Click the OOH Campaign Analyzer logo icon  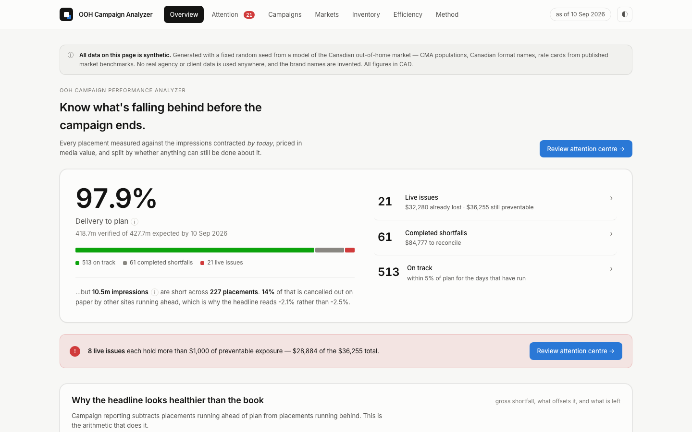click(x=66, y=14)
